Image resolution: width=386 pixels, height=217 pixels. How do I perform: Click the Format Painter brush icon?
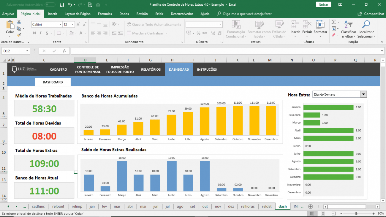19,35
